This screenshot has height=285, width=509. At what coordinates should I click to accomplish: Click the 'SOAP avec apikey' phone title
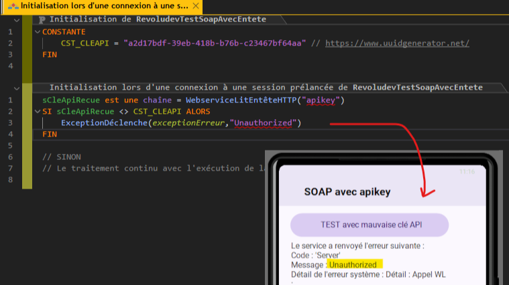tap(347, 192)
